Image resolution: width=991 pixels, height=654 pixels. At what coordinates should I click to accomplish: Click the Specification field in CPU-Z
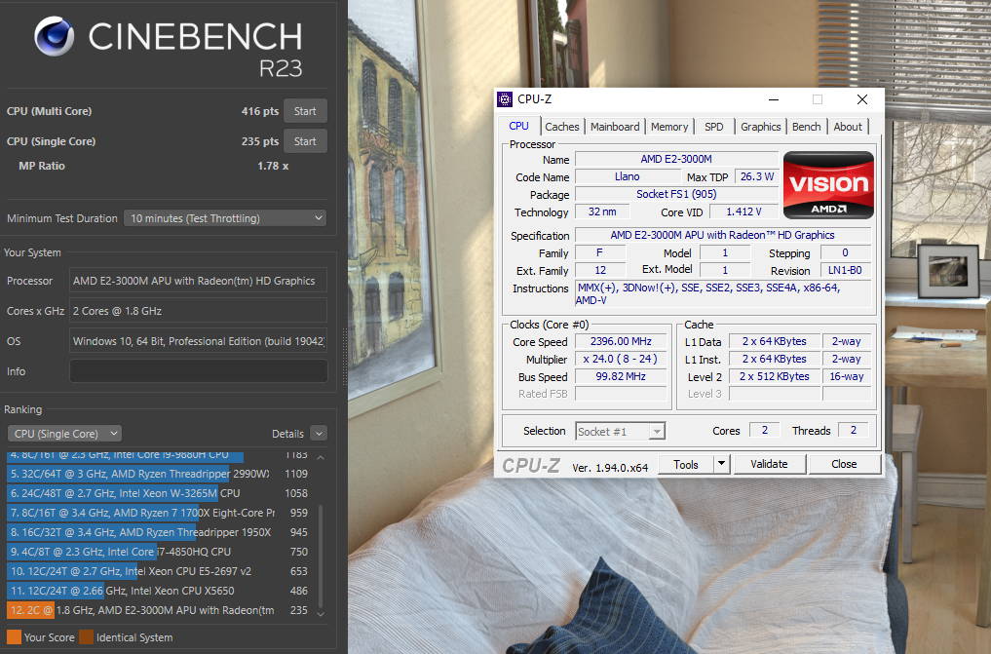(722, 235)
